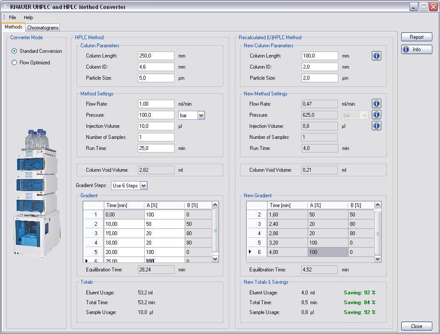This screenshot has height=334, width=440.
Task: Click info icon beside recalculated Injection Volume
Action: 376,126
